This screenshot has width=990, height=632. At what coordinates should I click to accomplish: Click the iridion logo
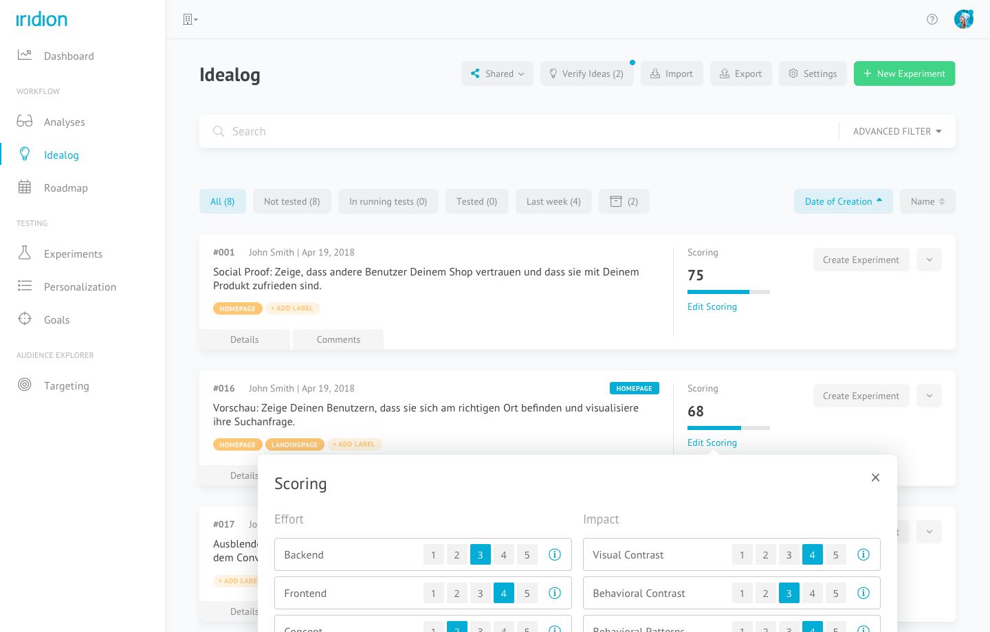(x=42, y=19)
